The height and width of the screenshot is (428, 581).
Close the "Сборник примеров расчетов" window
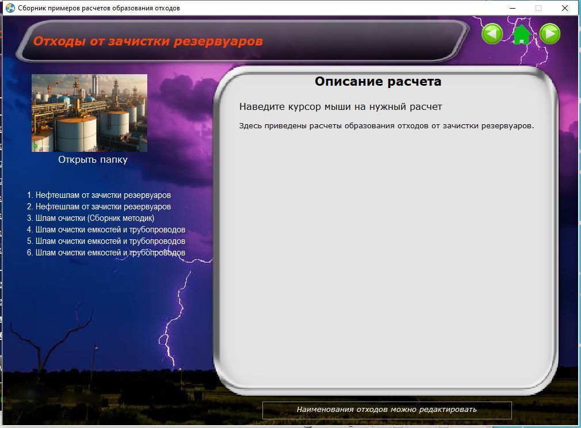[564, 8]
